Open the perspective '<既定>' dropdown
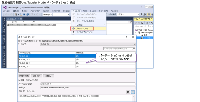The image size is (200, 102). coord(128,14)
